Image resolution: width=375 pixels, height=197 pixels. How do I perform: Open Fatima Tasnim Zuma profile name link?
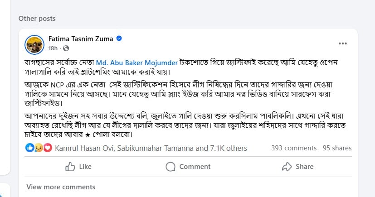coord(81,38)
